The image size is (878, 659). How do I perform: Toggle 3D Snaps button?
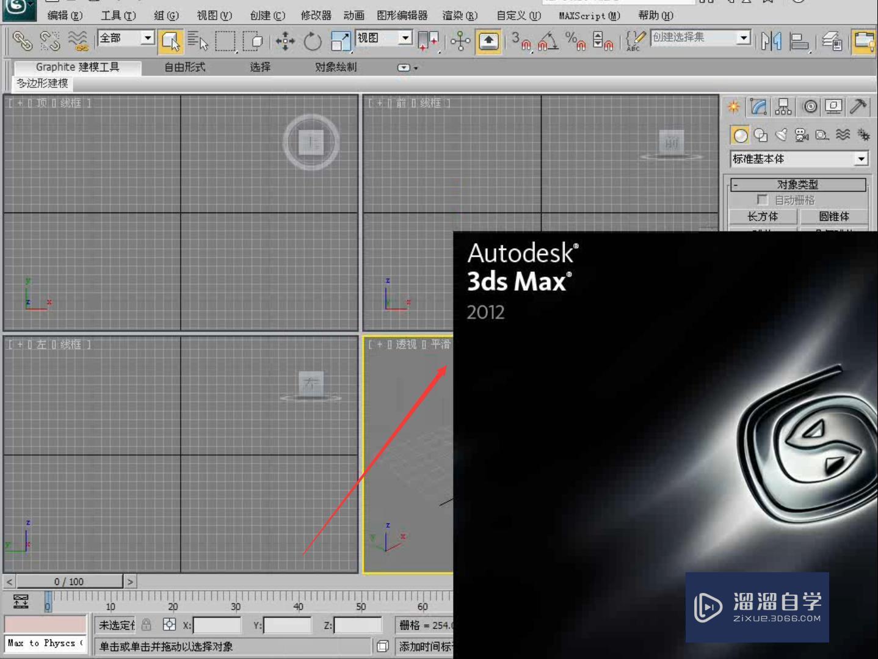[521, 41]
